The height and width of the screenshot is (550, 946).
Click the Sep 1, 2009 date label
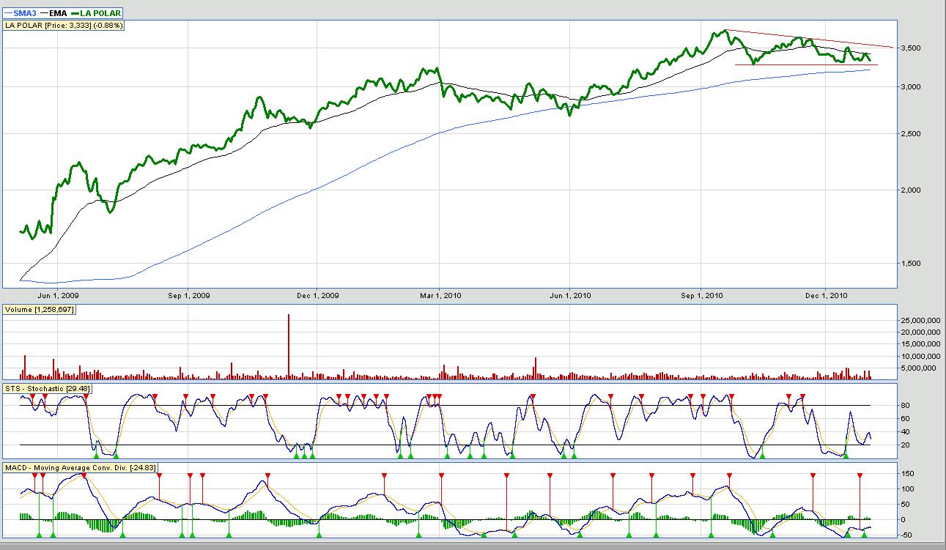point(189,296)
